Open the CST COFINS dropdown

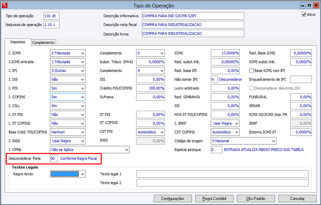tap(225, 132)
